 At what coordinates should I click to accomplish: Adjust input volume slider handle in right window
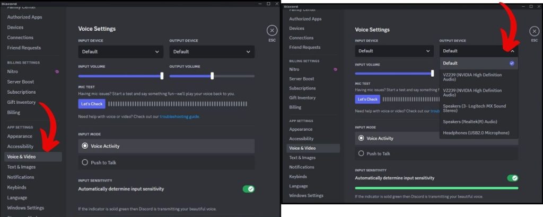coord(433,73)
